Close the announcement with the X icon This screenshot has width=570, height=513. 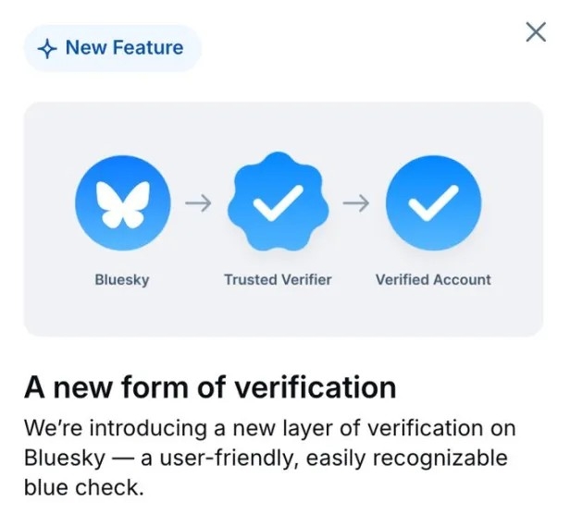pos(536,33)
